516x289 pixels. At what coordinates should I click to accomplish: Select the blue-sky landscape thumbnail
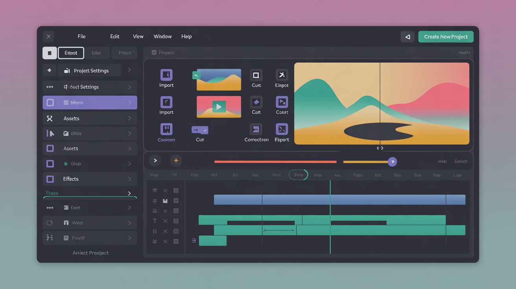(x=219, y=80)
